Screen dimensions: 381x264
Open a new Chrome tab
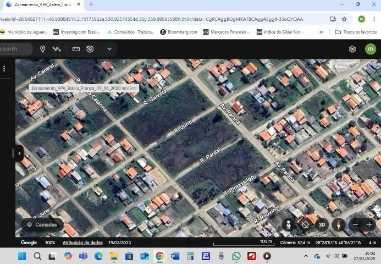[x=91, y=4]
